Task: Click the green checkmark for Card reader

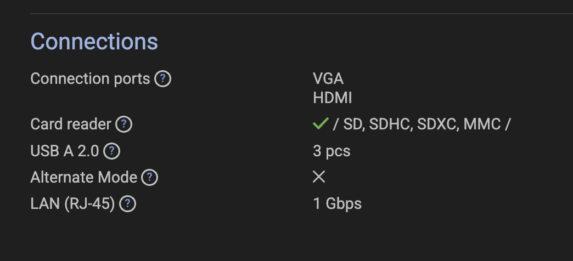Action: click(x=321, y=123)
